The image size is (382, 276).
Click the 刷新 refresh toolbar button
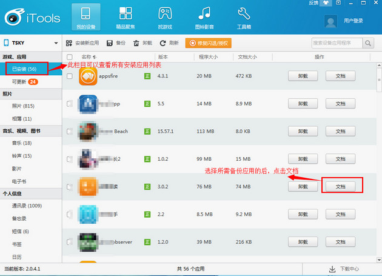169,43
